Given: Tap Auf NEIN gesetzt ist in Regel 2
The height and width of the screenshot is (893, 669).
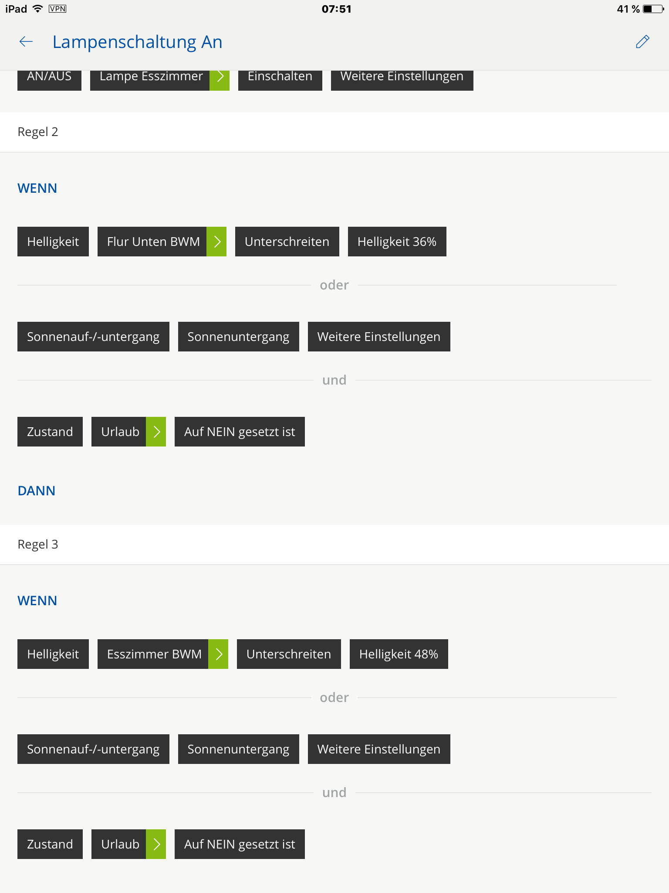Looking at the screenshot, I should 240,432.
